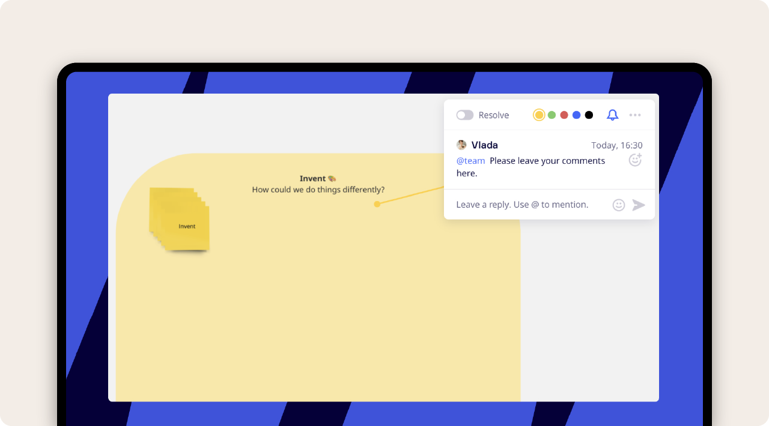Viewport: 769px width, 426px height.
Task: Click the bell notification icon
Action: click(x=612, y=115)
